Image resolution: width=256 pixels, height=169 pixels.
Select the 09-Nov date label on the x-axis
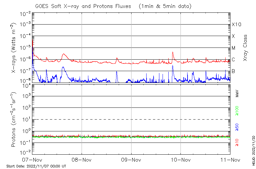131,159
